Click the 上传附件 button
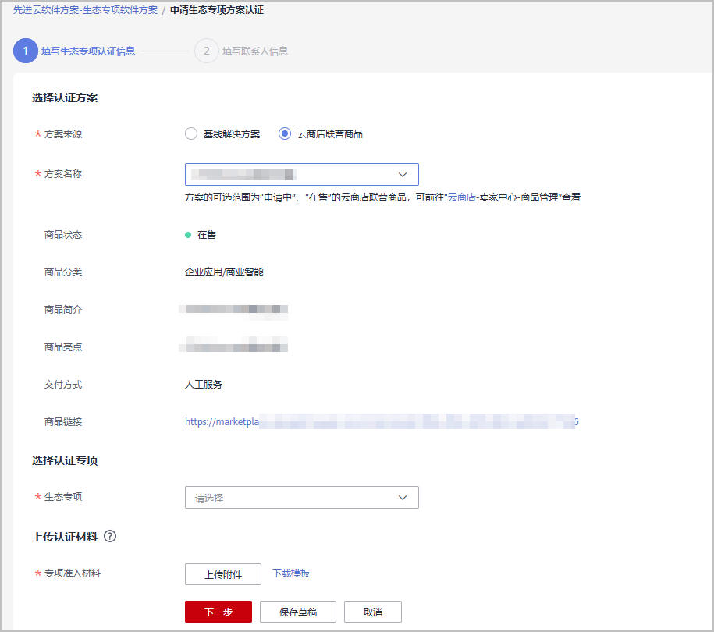This screenshot has height=632, width=714. point(223,574)
